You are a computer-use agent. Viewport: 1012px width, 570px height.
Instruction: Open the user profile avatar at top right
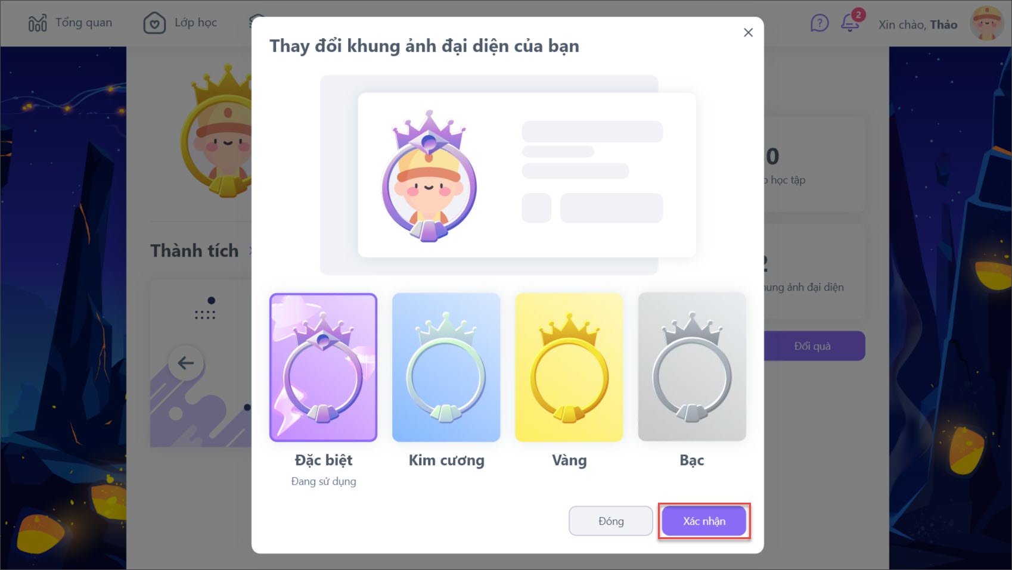point(988,23)
